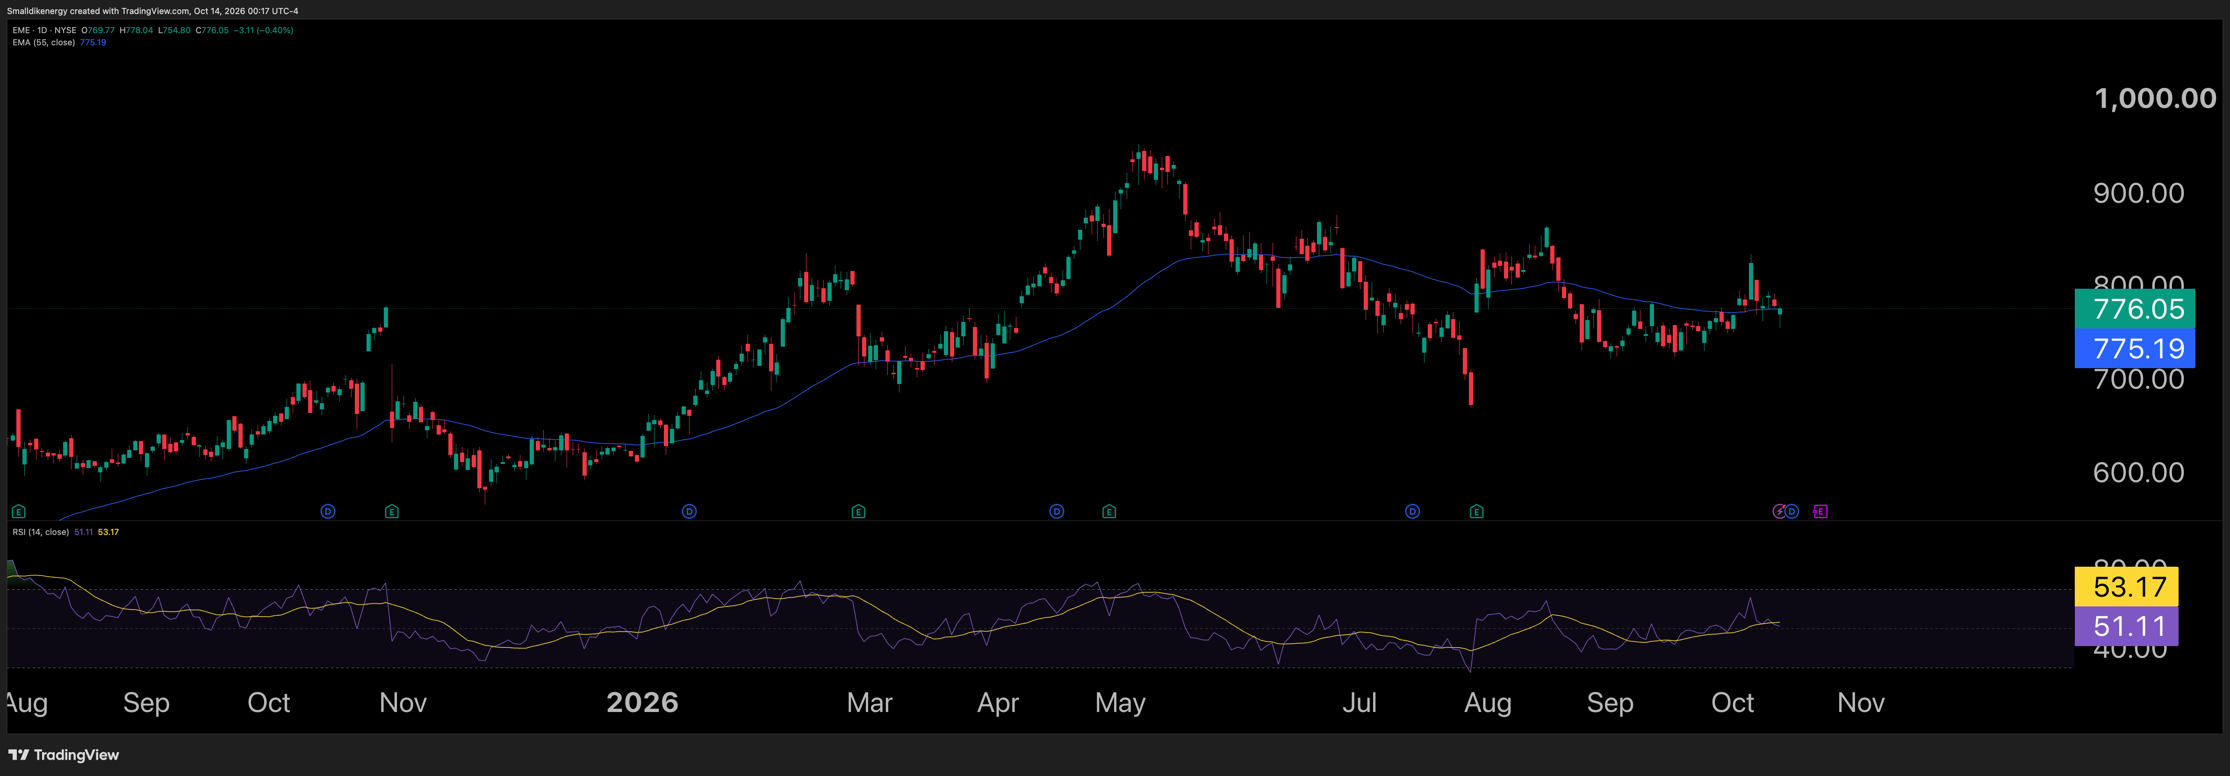Screen dimensions: 2230x776
Task: Click the dividend marker in mid-July 2026
Action: tap(1413, 511)
